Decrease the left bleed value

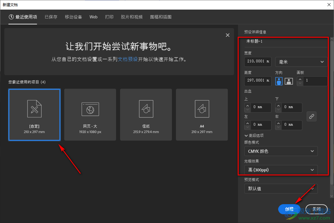pos(247,127)
